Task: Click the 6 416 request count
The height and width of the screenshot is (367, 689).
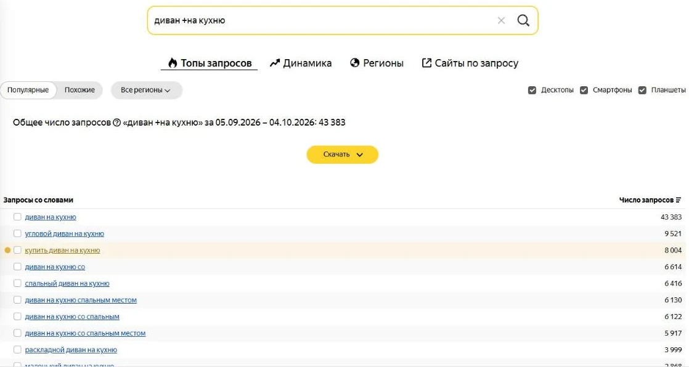Action: [x=673, y=284]
